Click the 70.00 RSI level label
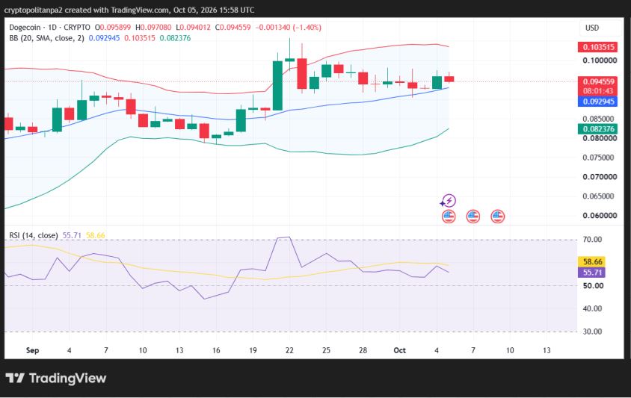The image size is (631, 398). pos(592,240)
